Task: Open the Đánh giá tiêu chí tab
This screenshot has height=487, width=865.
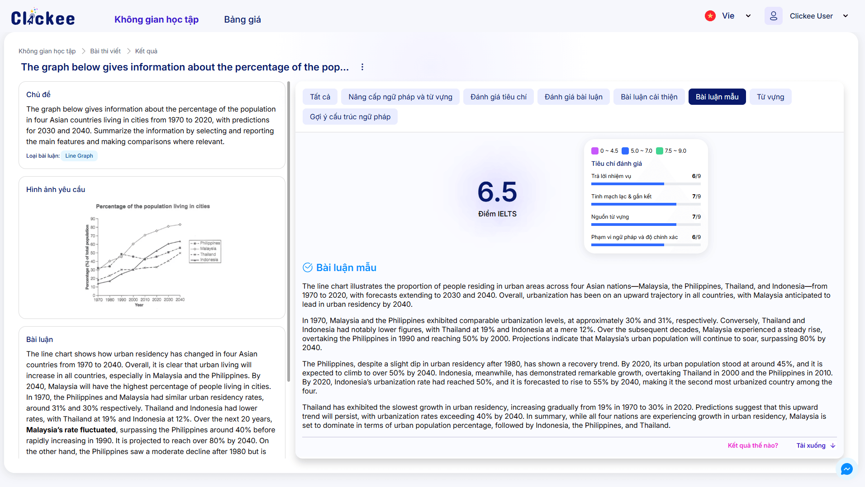Action: [x=499, y=97]
